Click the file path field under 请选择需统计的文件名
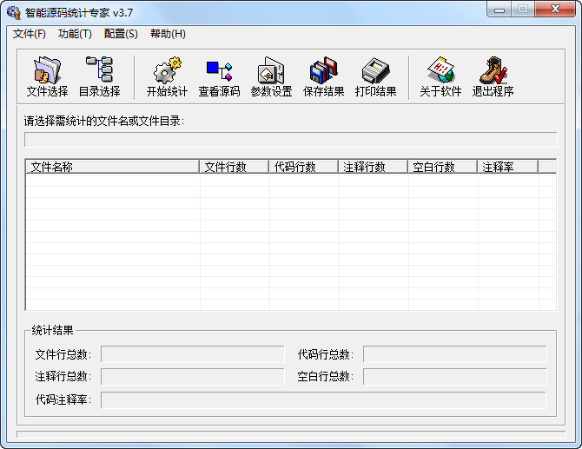This screenshot has height=449, width=582. (x=291, y=140)
